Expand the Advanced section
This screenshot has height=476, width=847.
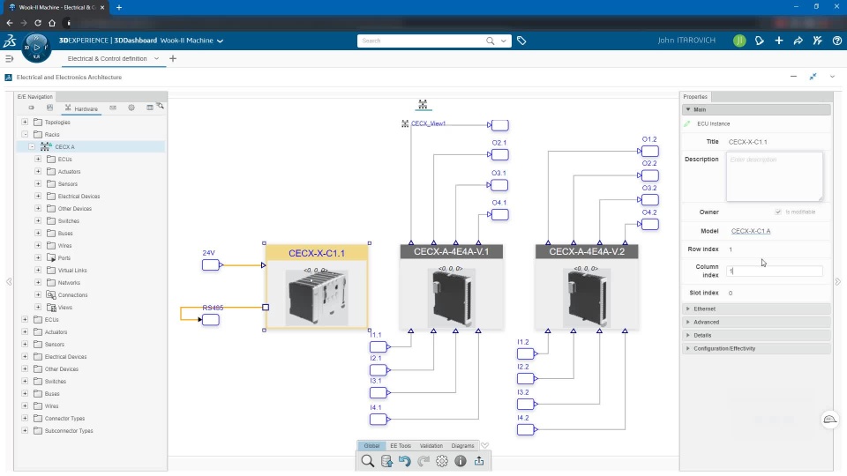[756, 323]
